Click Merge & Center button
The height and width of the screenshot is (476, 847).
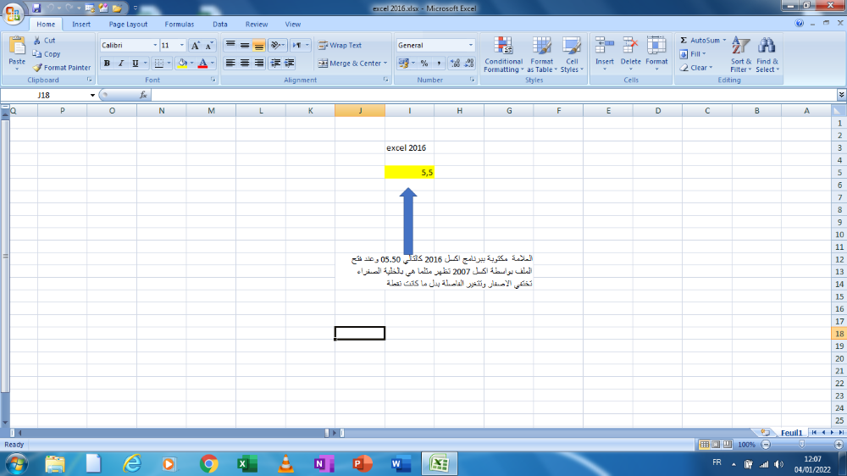[349, 64]
